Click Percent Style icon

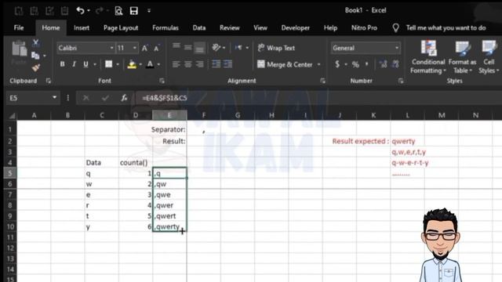[x=355, y=64]
